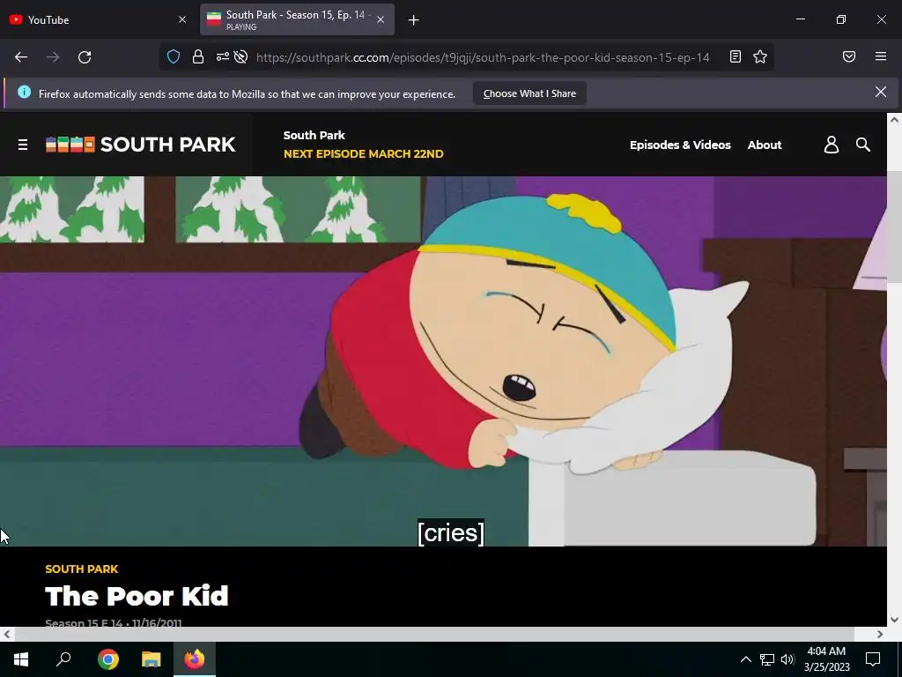Screen dimensions: 902x677
Task: Open the South Park site hamburger menu
Action: click(x=23, y=145)
